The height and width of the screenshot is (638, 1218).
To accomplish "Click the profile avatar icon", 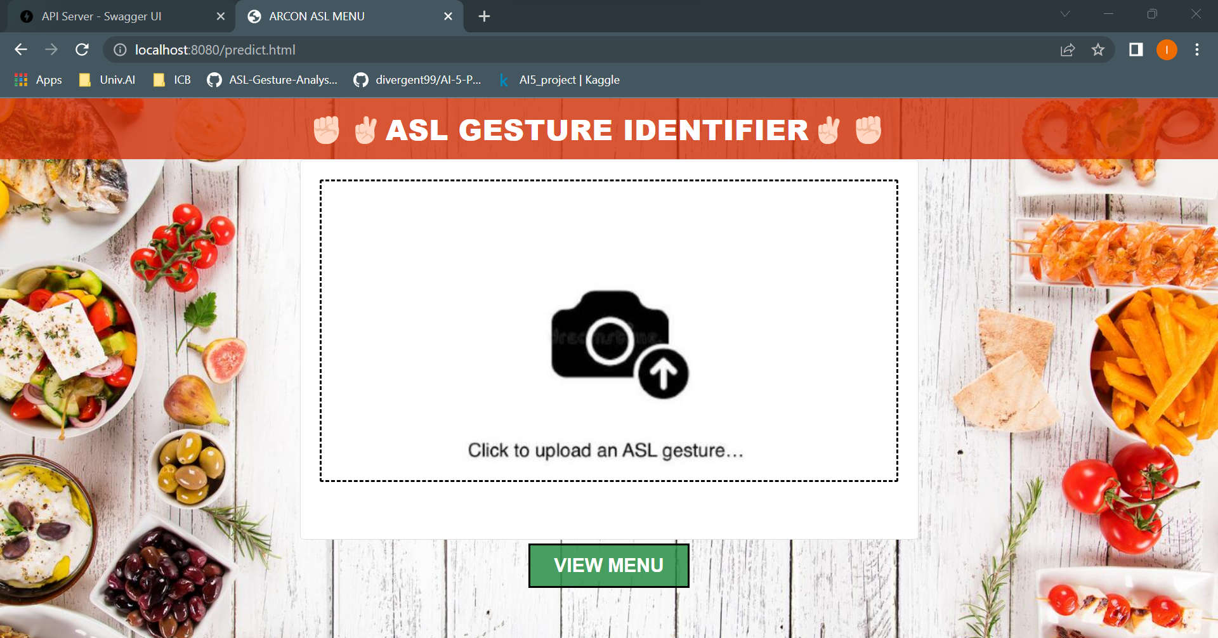I will 1167,49.
